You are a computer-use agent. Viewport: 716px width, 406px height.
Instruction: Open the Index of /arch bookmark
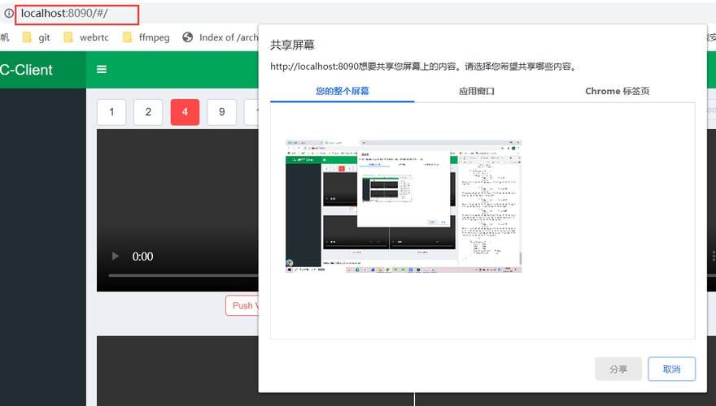click(220, 37)
